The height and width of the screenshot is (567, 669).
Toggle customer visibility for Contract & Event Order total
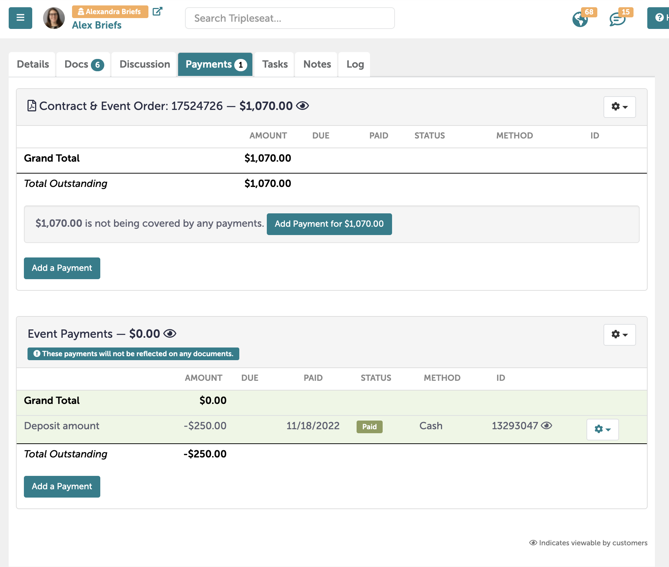click(303, 106)
